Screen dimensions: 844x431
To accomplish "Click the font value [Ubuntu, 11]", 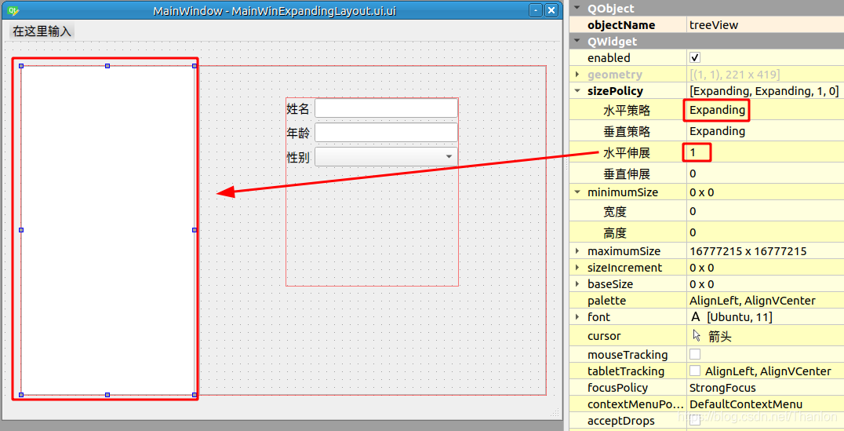I will coord(740,317).
